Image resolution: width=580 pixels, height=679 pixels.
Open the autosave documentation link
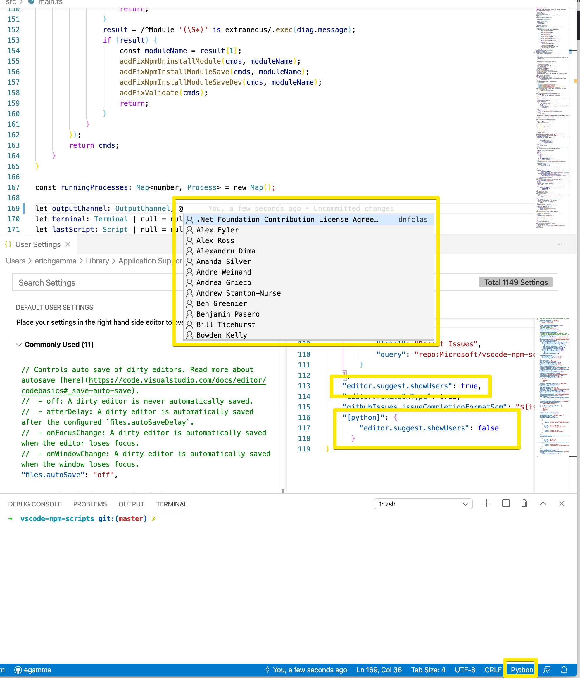(x=177, y=380)
